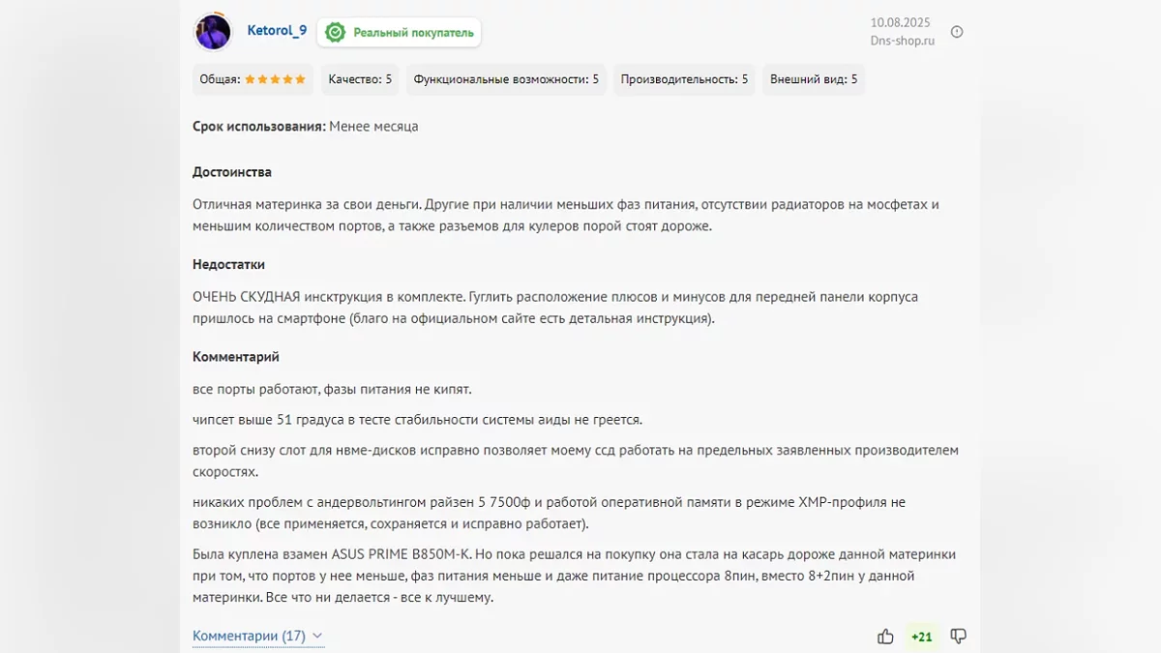Viewport: 1161px width, 653px height.
Task: Click the Dns-shop.ru source label
Action: (x=903, y=42)
